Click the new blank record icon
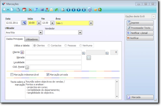 pyautogui.click(x=12, y=10)
